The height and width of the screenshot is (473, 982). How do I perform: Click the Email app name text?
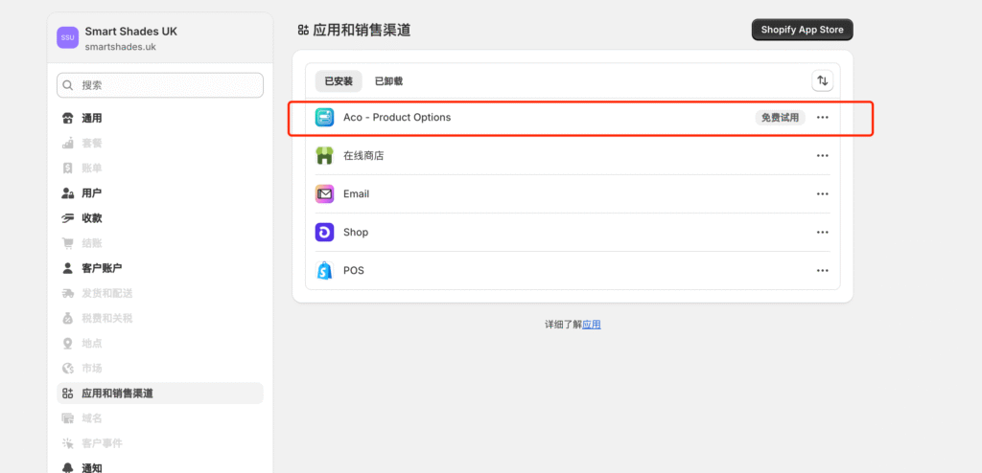pos(357,194)
